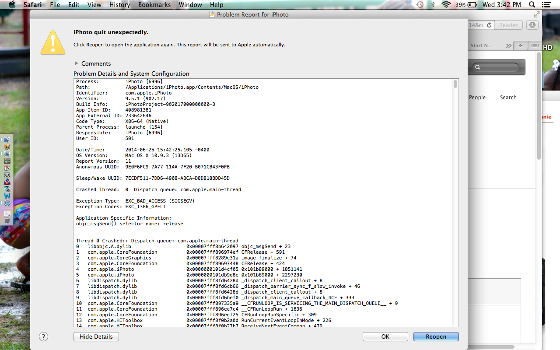Image resolution: width=560 pixels, height=350 pixels.
Task: Click the com.apple.CoreGraphics image_finalize row
Action: tap(186, 258)
